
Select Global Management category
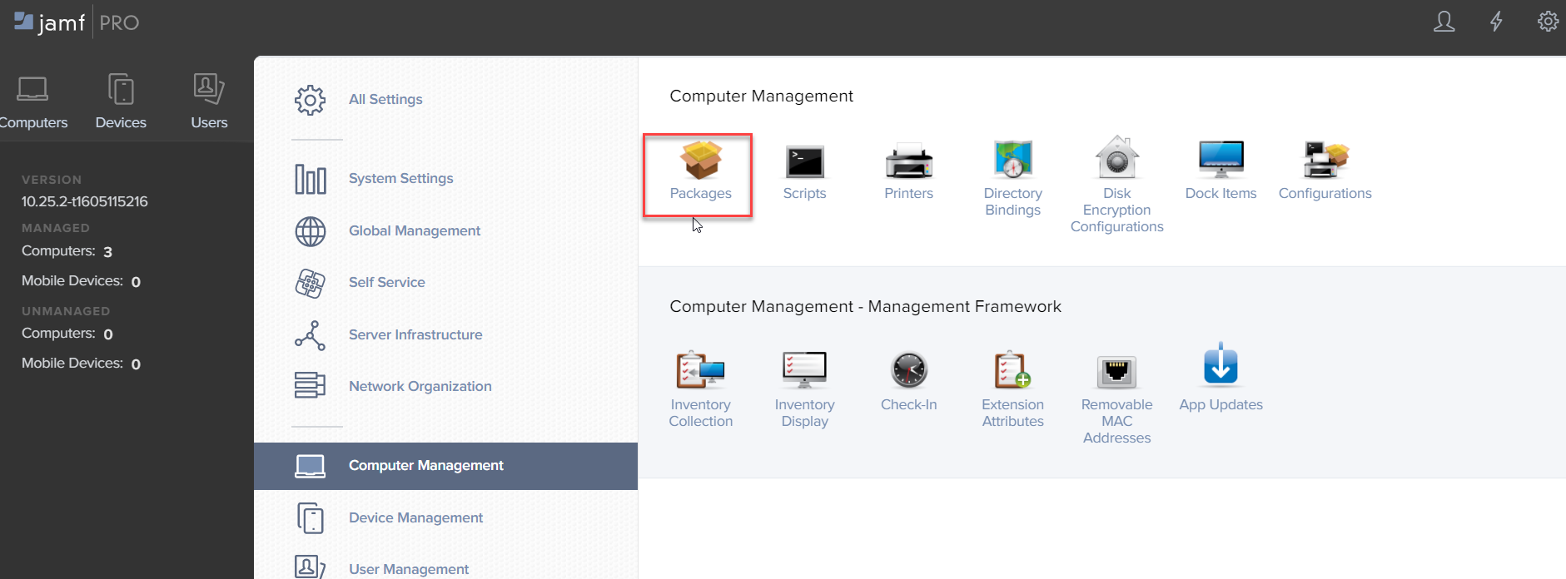point(414,230)
